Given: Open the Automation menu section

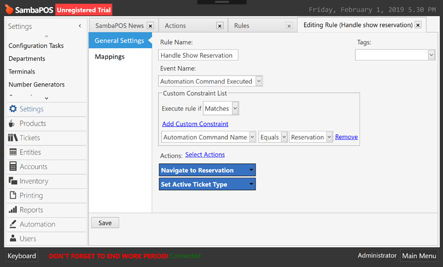Looking at the screenshot, I should [47, 224].
